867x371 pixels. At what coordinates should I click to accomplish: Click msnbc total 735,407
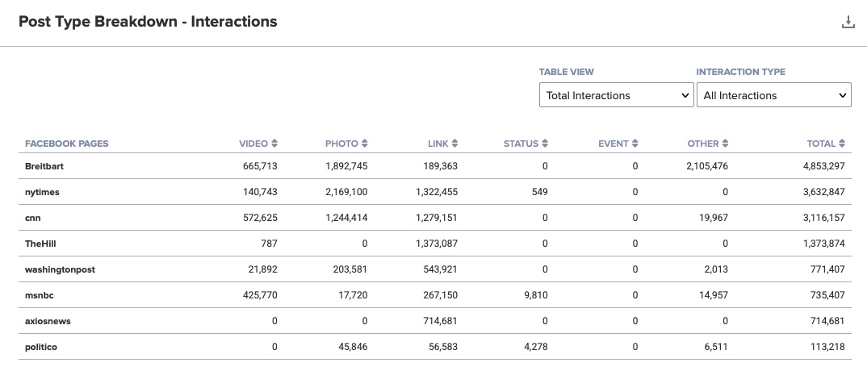[x=827, y=295]
